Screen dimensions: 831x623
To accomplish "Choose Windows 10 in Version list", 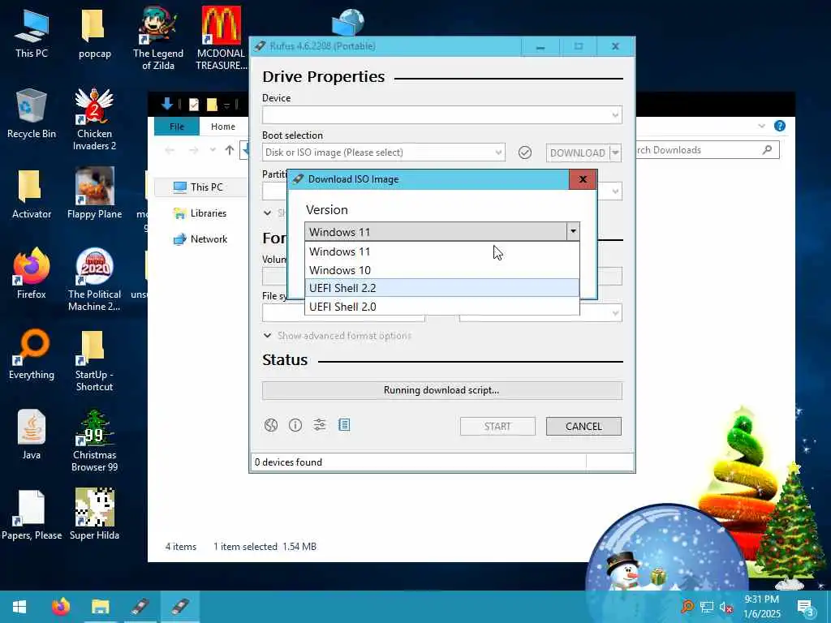I will (x=442, y=270).
